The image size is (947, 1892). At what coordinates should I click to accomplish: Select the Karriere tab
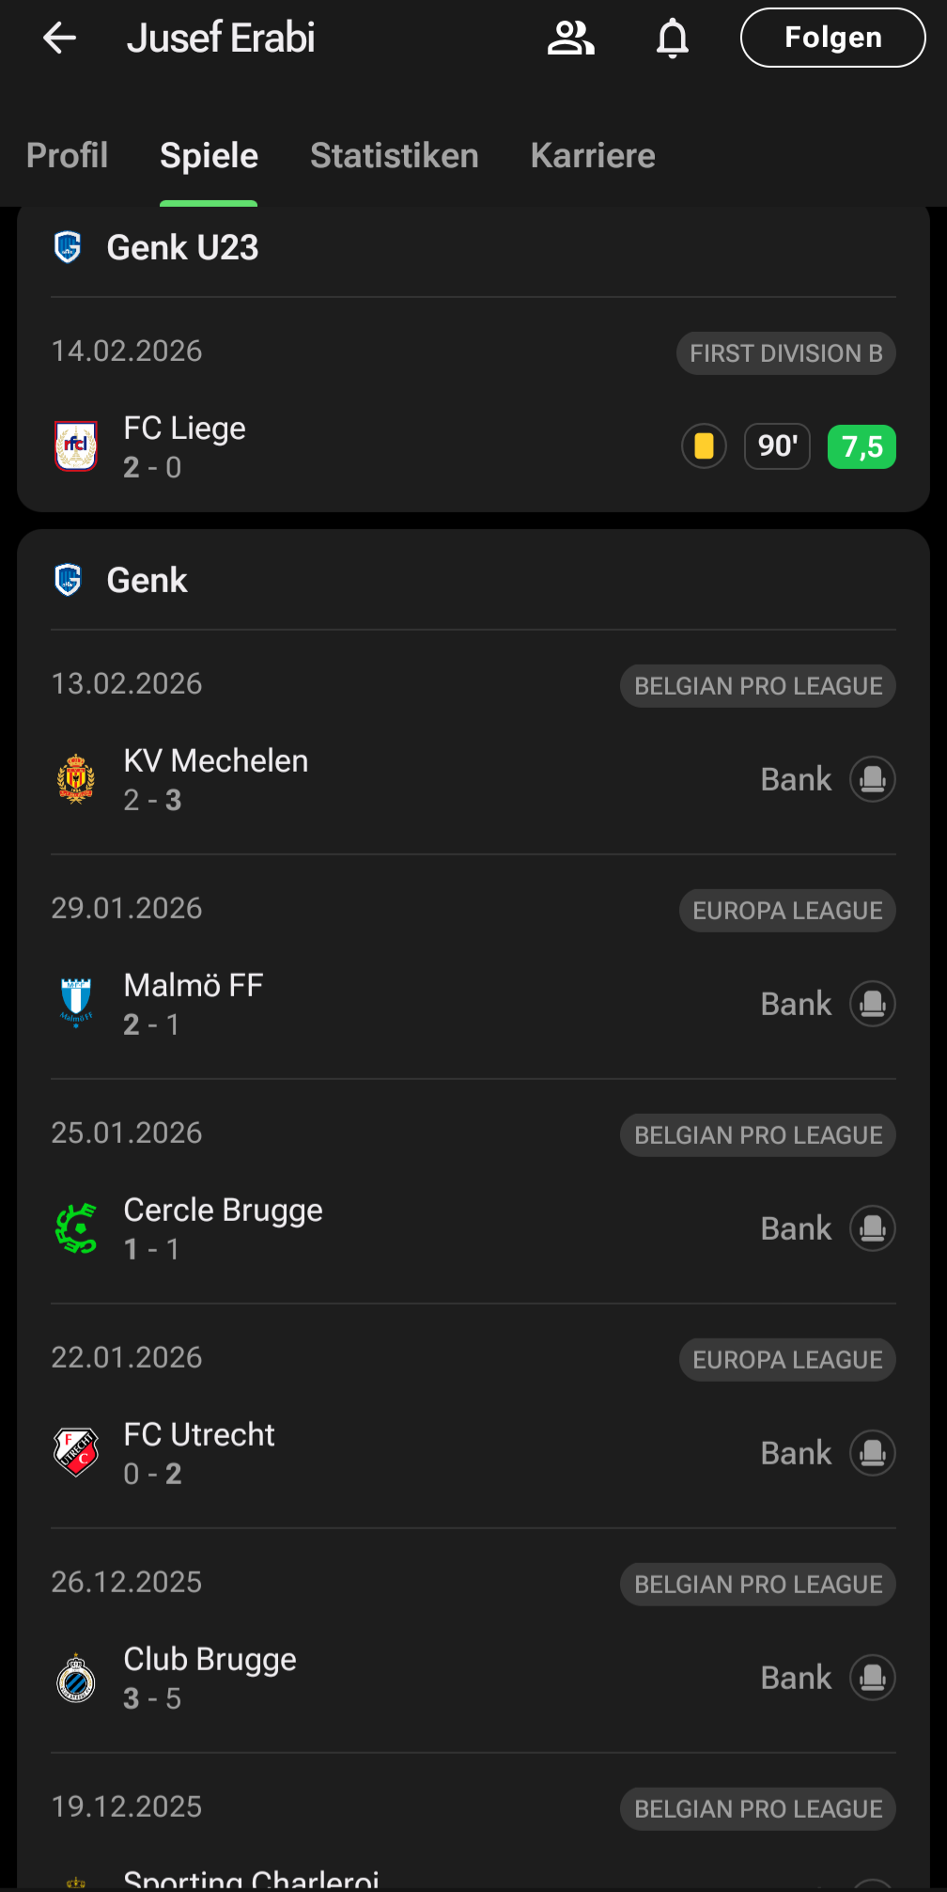[x=592, y=155]
